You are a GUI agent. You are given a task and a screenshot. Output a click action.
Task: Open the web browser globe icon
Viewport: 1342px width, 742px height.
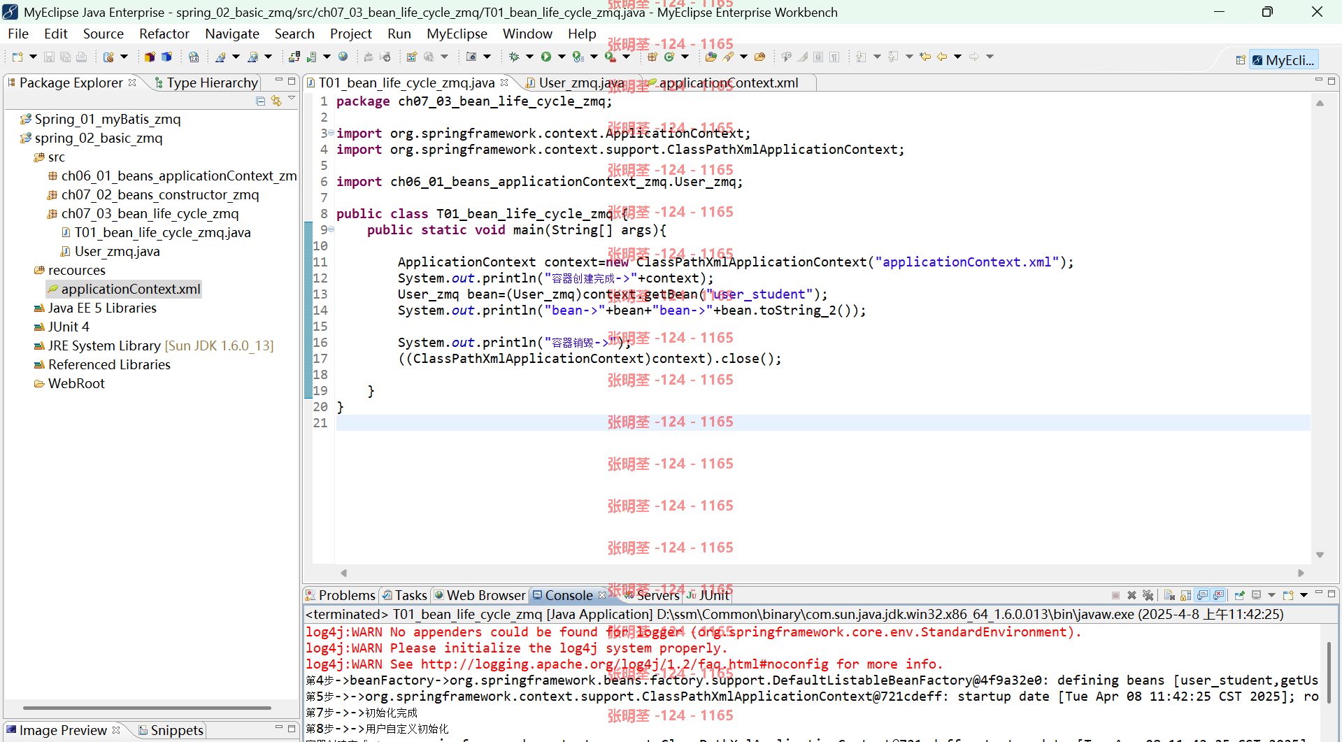click(x=343, y=57)
